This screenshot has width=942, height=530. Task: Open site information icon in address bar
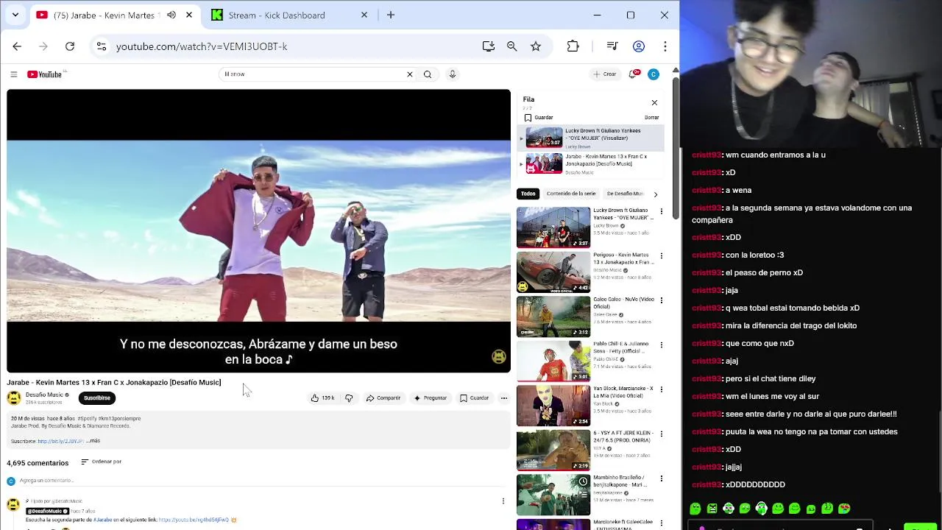coord(102,46)
